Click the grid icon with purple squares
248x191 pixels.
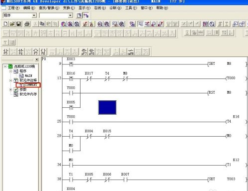[205, 24]
